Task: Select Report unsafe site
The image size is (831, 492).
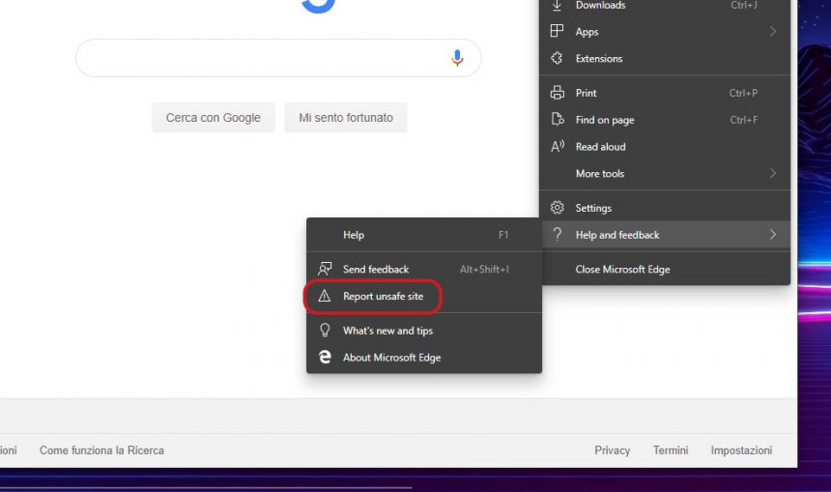Action: coord(424,296)
